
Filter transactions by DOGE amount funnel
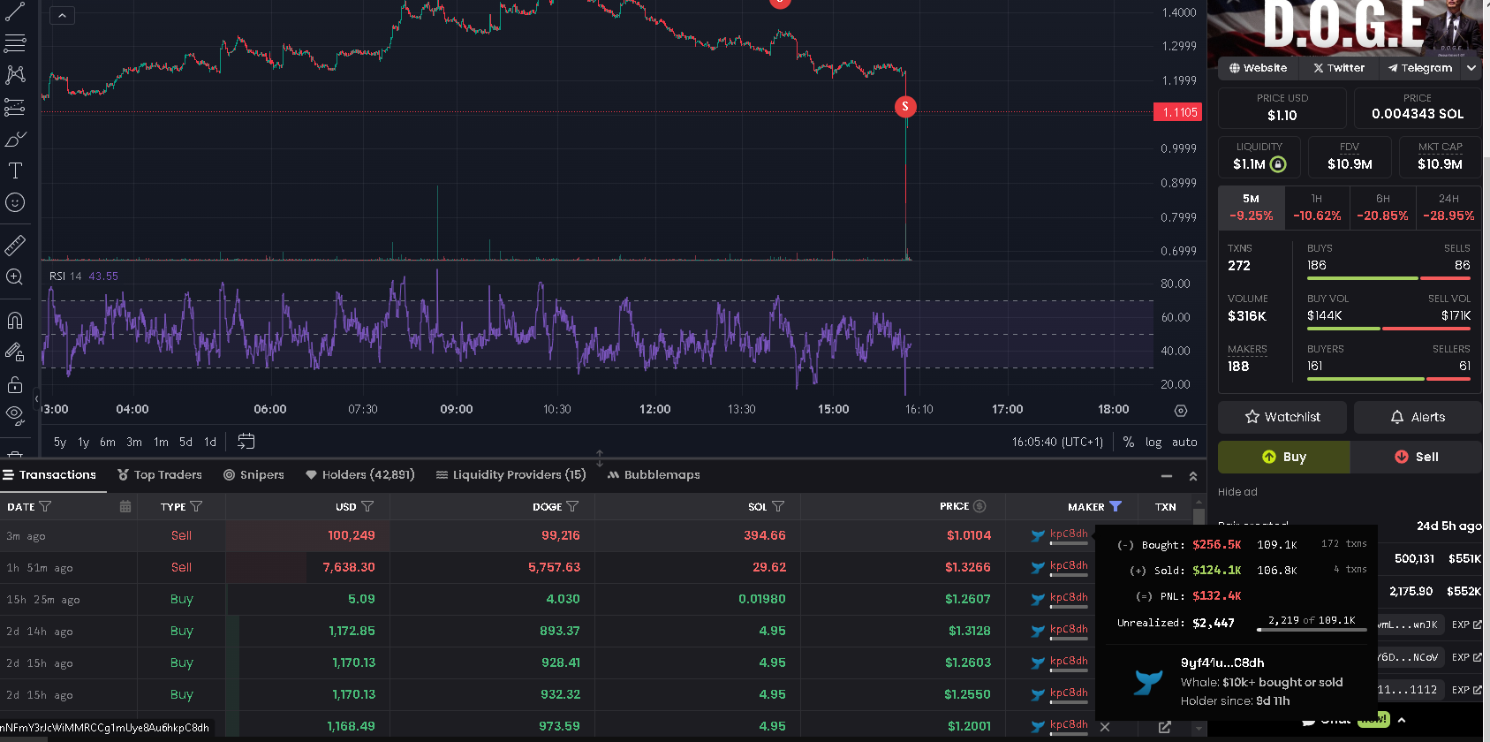(572, 506)
